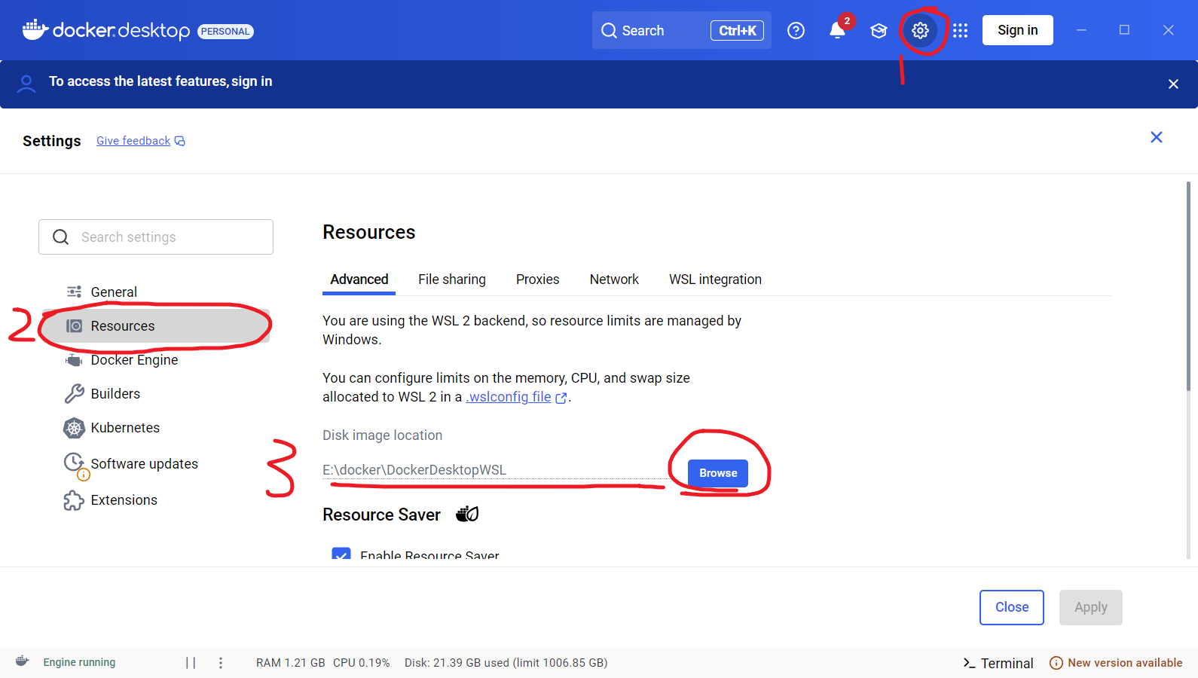
Task: Click the Resource Saver leaf whale icon
Action: point(467,514)
